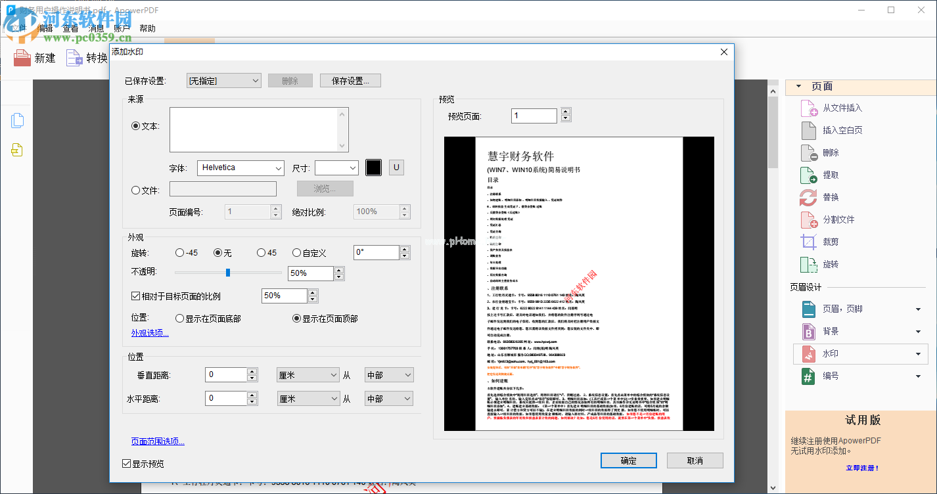Expand the Bates numbering option arrow
This screenshot has width=937, height=494.
coord(918,376)
